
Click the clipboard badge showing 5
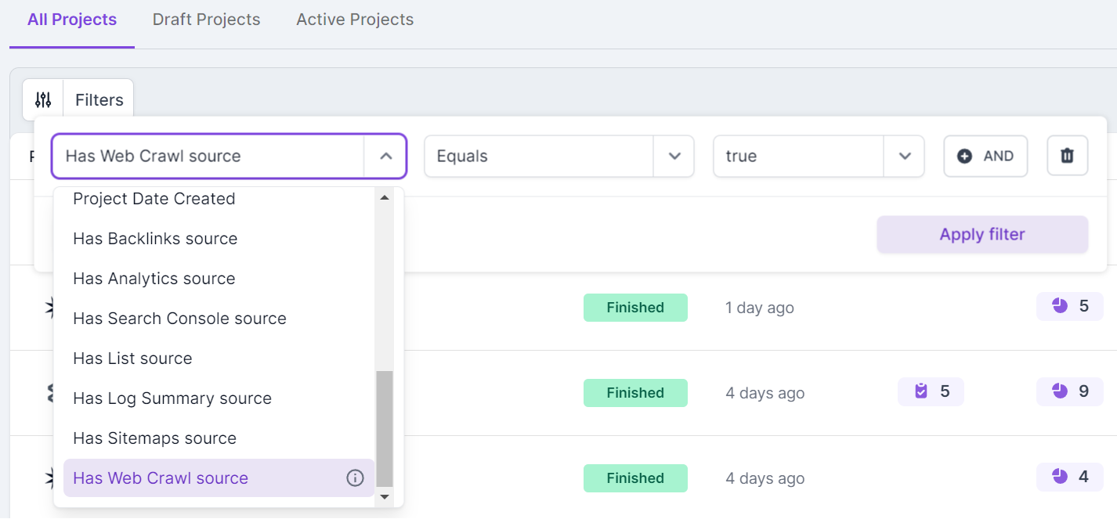point(931,391)
